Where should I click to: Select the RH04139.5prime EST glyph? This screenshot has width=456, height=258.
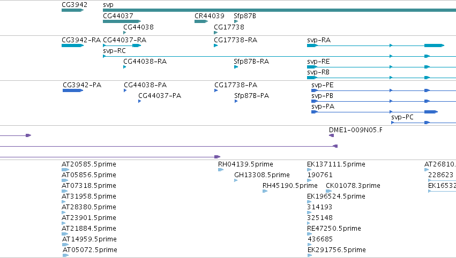coord(221,170)
